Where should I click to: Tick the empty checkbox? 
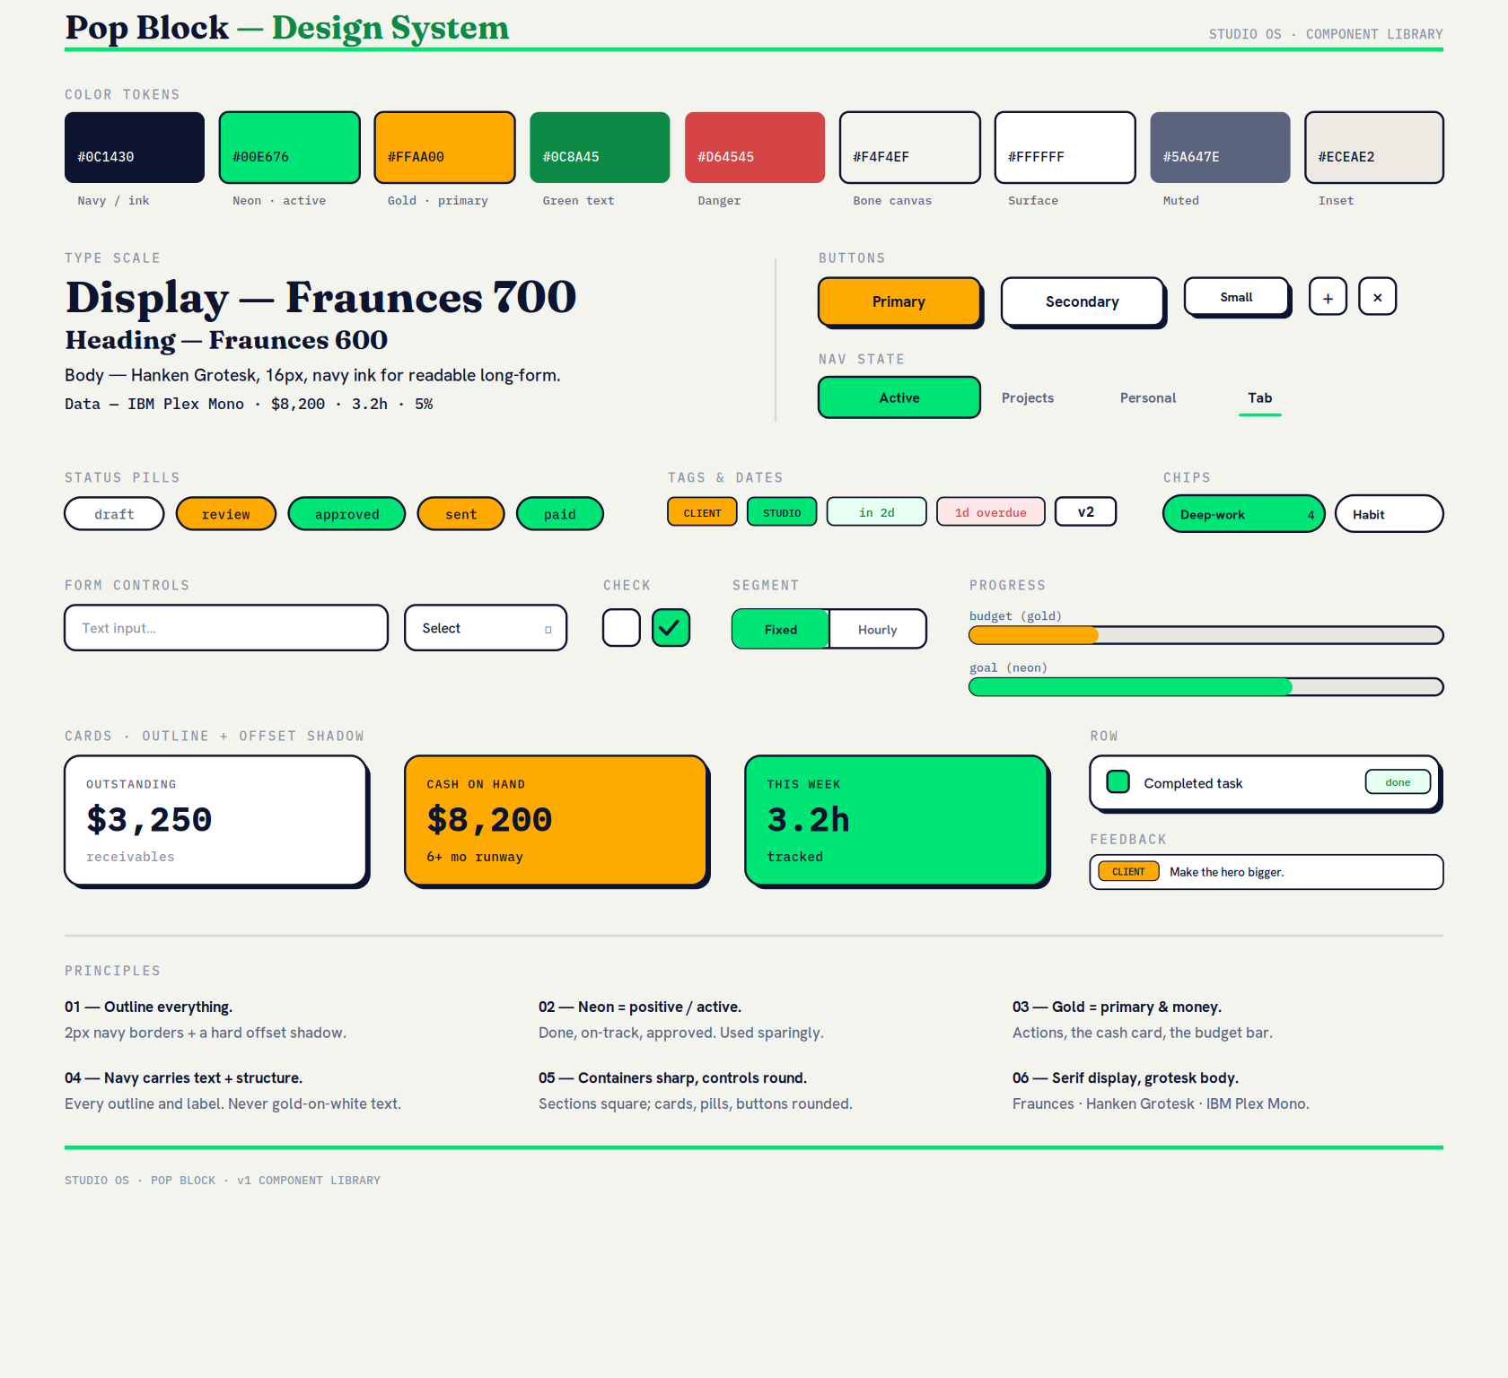click(x=621, y=627)
